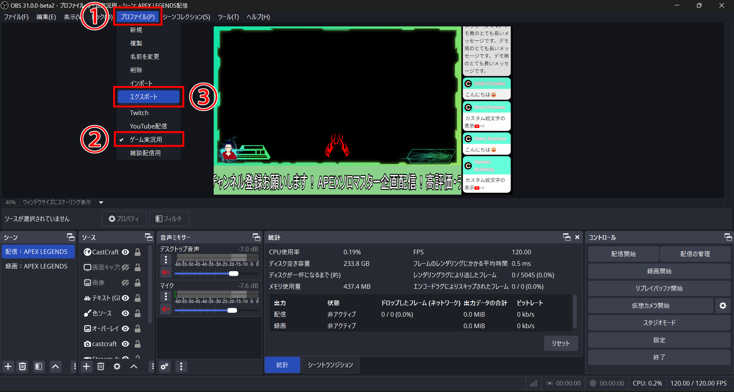Viewport: 734px width, 392px height.
Task: Delete selected source with trash icon
Action: (101, 366)
